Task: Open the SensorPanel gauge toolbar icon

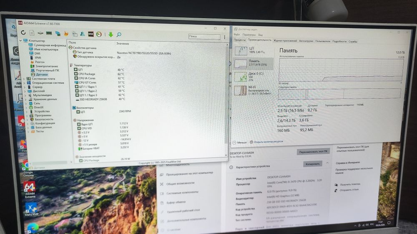Action: (99, 34)
